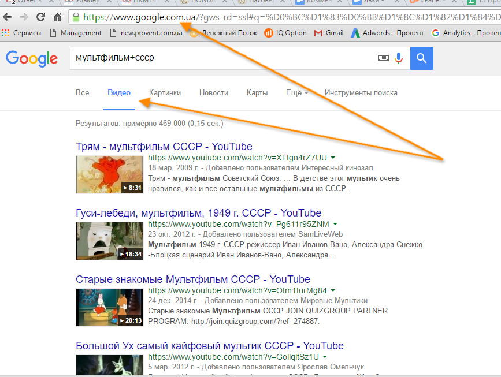
Task: Click the '18 мар. 2009 г.' date line
Action: click(261, 168)
